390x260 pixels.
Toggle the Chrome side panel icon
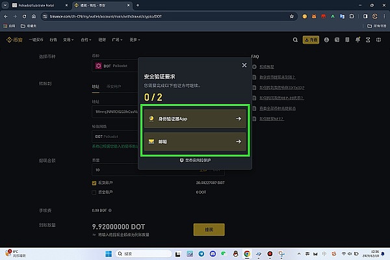tap(365, 16)
